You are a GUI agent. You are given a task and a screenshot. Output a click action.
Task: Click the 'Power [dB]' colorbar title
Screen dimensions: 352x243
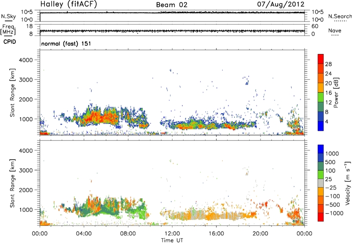336,93
